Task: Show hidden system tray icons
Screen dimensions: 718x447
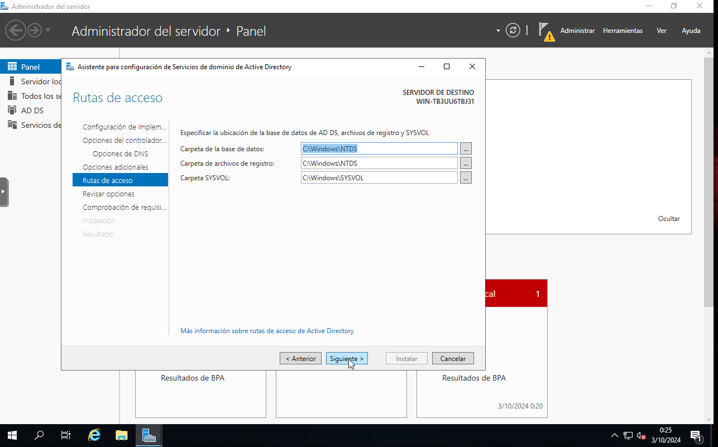Action: coord(614,435)
